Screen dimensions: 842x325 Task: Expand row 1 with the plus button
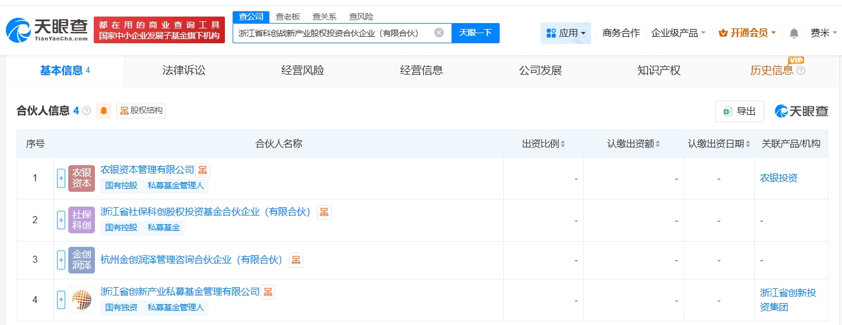(61, 178)
